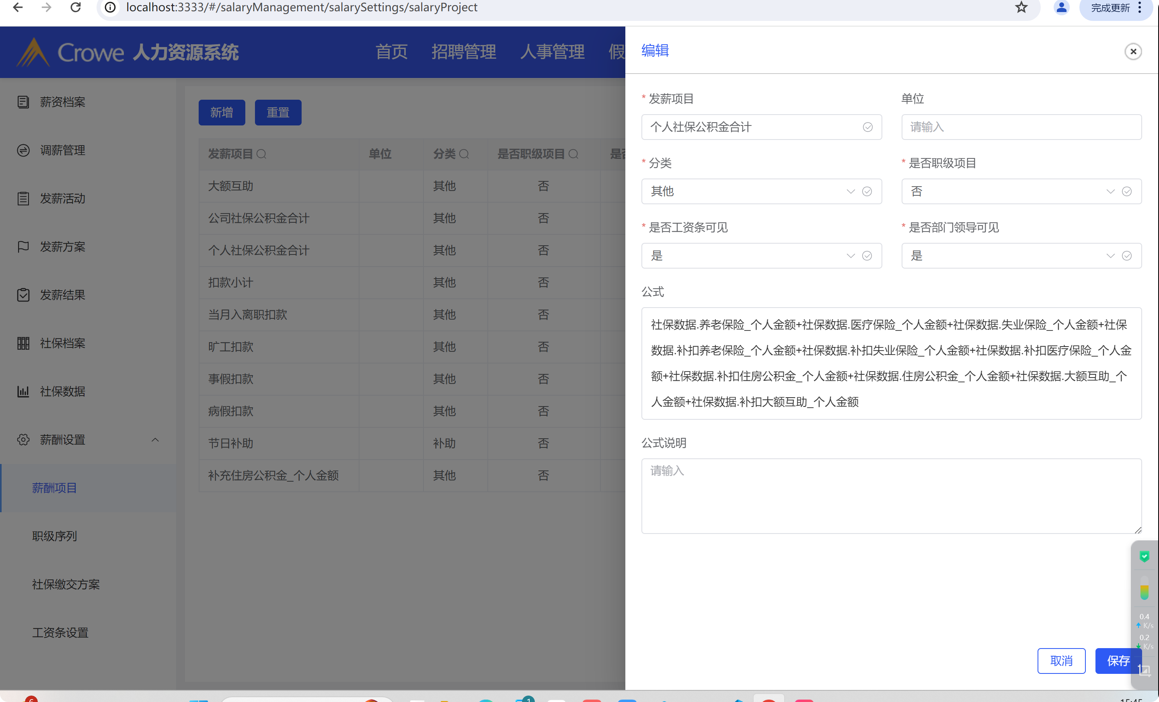The width and height of the screenshot is (1159, 702).
Task: Click the 社保数据 chart icon
Action: pyautogui.click(x=23, y=392)
